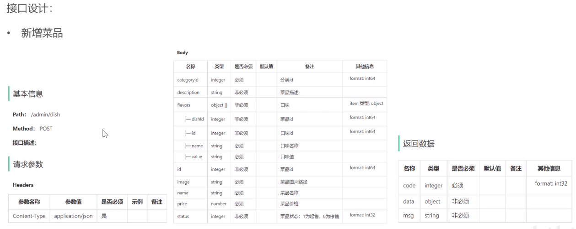Select the '菜品图片路径' remark cell

pyautogui.click(x=294, y=182)
